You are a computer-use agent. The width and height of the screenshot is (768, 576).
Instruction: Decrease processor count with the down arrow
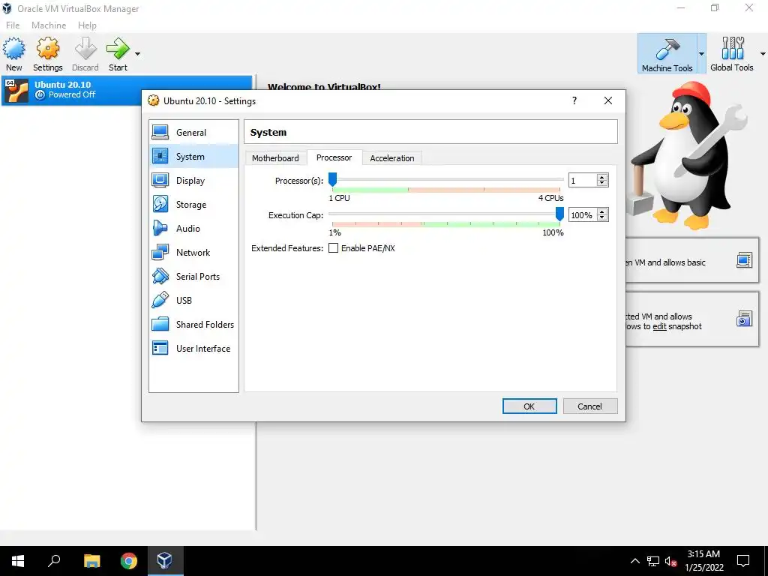[602, 184]
